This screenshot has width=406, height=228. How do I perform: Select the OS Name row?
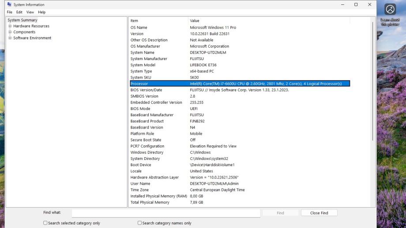(x=240, y=27)
